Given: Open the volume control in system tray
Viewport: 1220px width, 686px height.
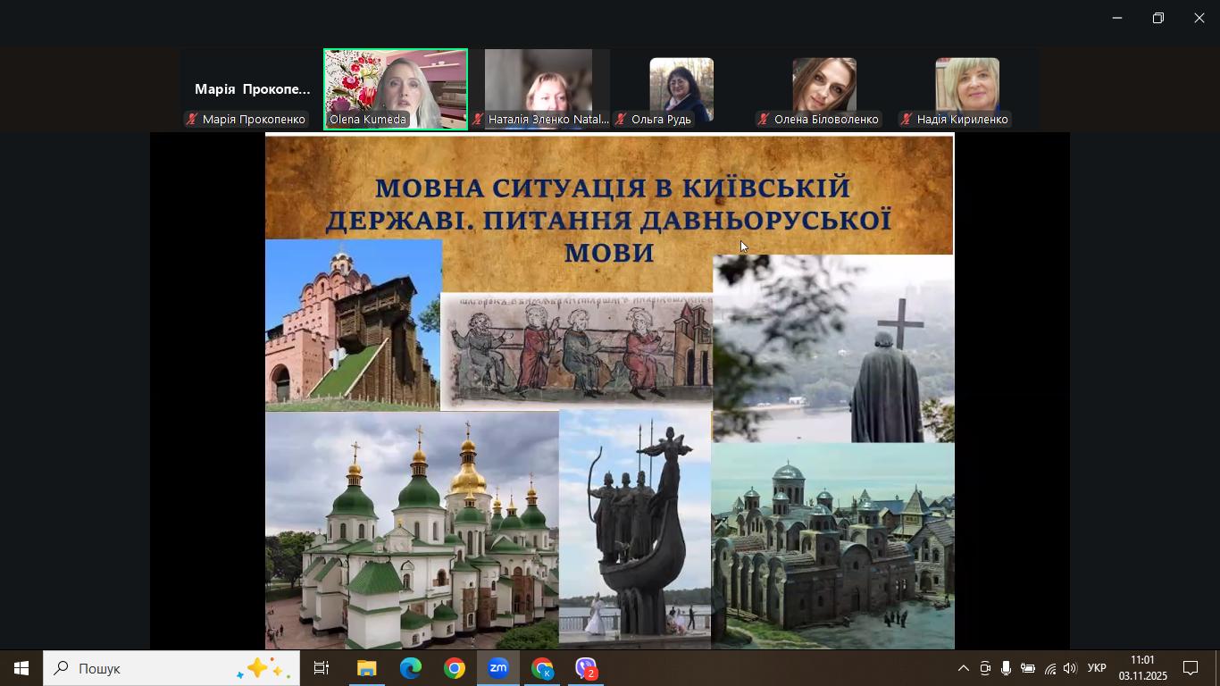Looking at the screenshot, I should pos(1070,668).
